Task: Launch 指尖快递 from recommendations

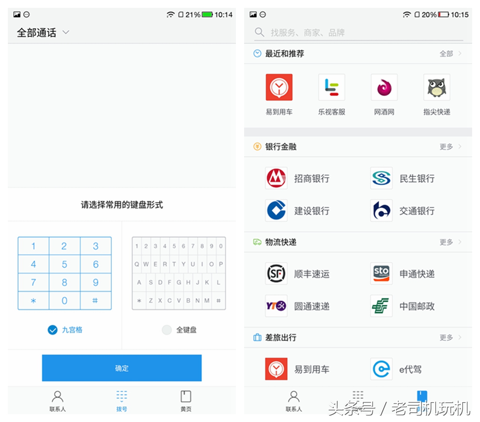Action: click(x=436, y=88)
